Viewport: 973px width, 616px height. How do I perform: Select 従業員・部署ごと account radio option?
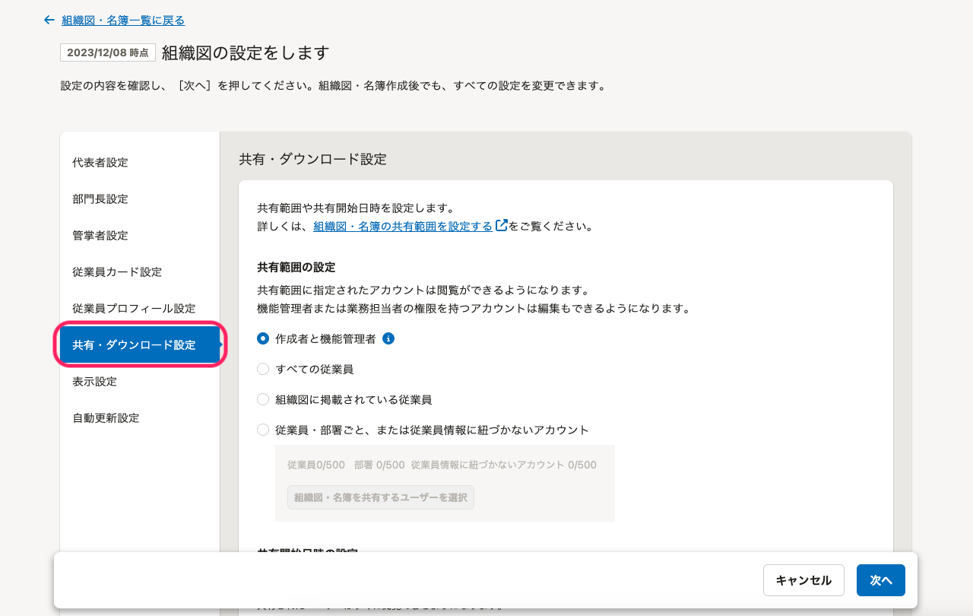click(x=263, y=430)
